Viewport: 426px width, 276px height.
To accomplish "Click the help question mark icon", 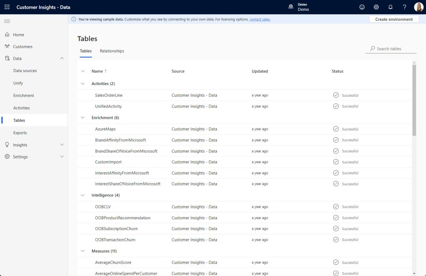I will 404,7.
